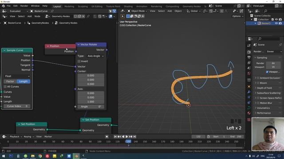
Task: Open the Output properties tab icon
Action: [249, 57]
